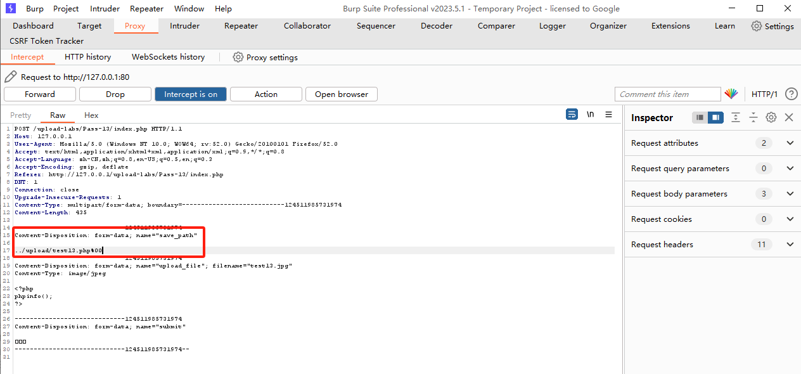This screenshot has width=801, height=374.
Task: Open the Comparer tab
Action: [x=496, y=26]
